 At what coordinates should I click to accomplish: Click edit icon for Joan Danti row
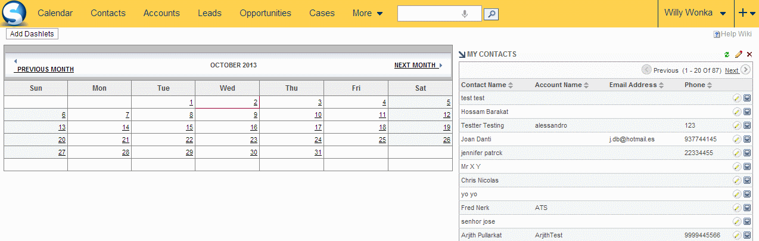(x=737, y=139)
